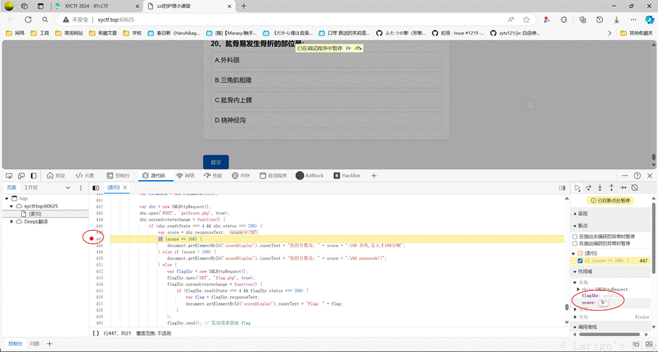This screenshot has height=352, width=658.
Task: Select answer C.肱骨内上髁
Action: (x=326, y=100)
